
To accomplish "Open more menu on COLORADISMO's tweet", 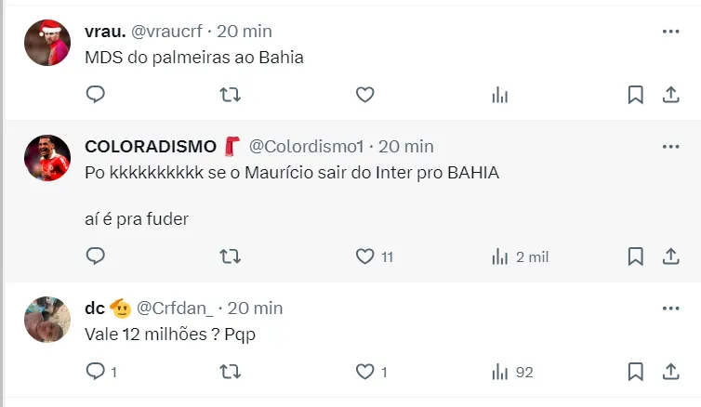I will coord(670,146).
